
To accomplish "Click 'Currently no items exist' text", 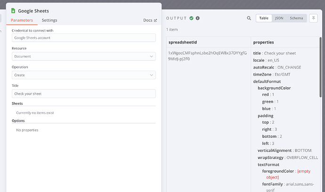I will [35, 113].
